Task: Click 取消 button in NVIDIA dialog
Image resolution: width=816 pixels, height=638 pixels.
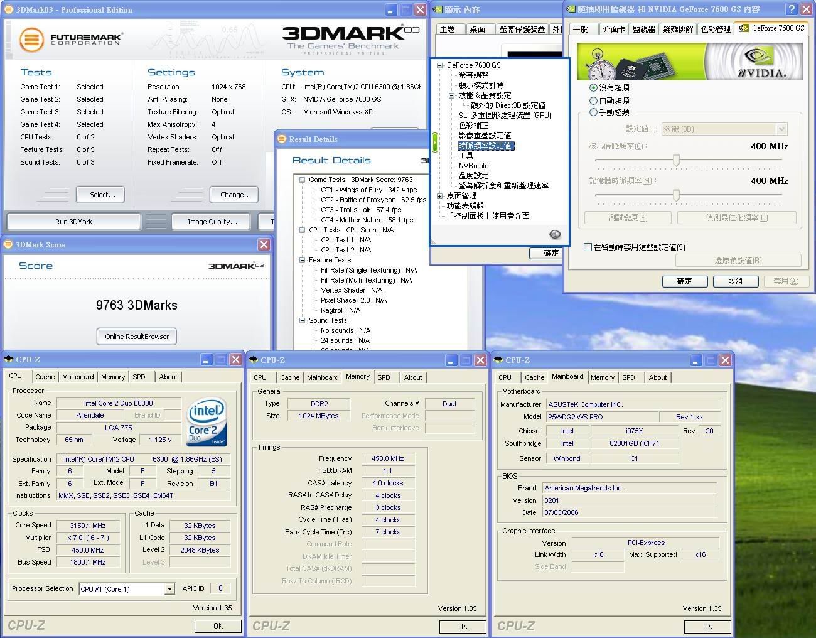Action: pos(735,281)
